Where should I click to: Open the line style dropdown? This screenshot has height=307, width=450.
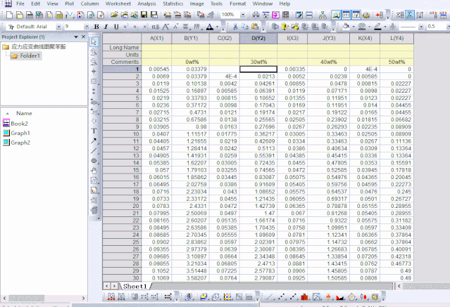coord(421,27)
